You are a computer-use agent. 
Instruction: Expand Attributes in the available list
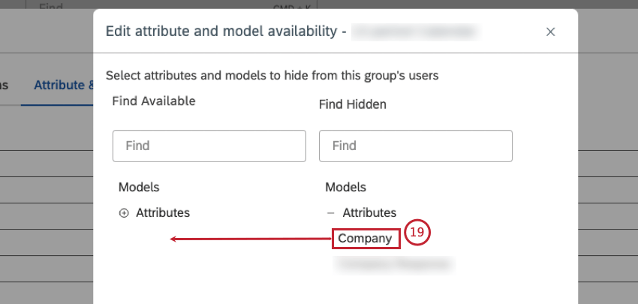[x=124, y=213]
